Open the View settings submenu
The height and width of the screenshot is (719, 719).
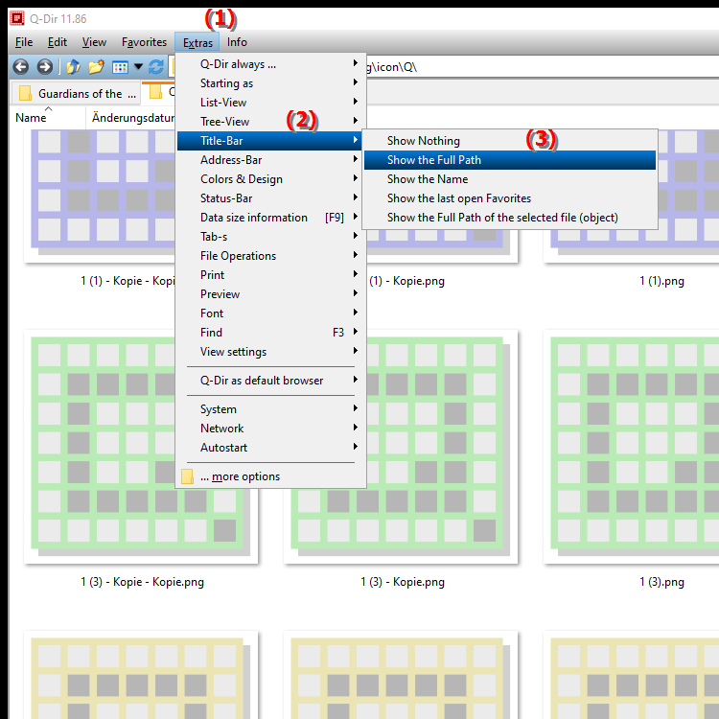coord(270,352)
